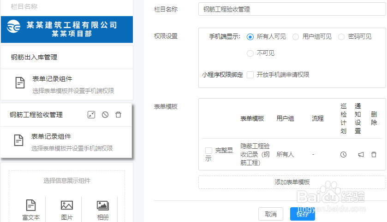The image size is (387, 222).
Task: Select 用户组可见 radio option
Action: coord(296,37)
